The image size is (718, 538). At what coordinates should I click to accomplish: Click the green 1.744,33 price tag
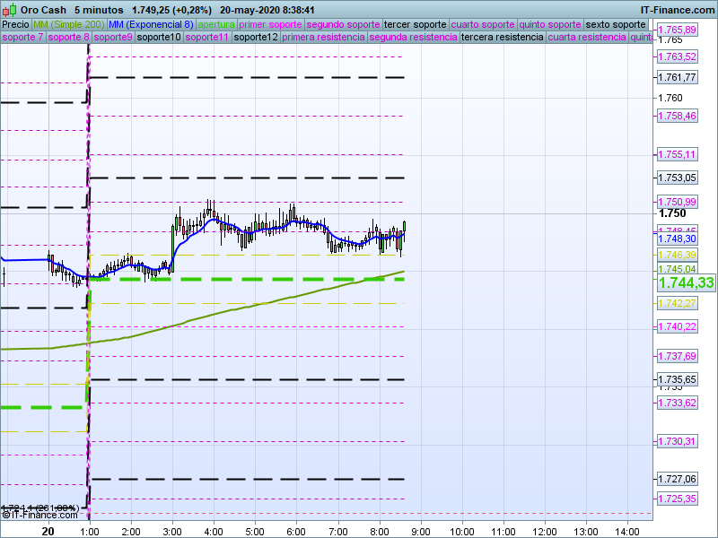pos(686,283)
